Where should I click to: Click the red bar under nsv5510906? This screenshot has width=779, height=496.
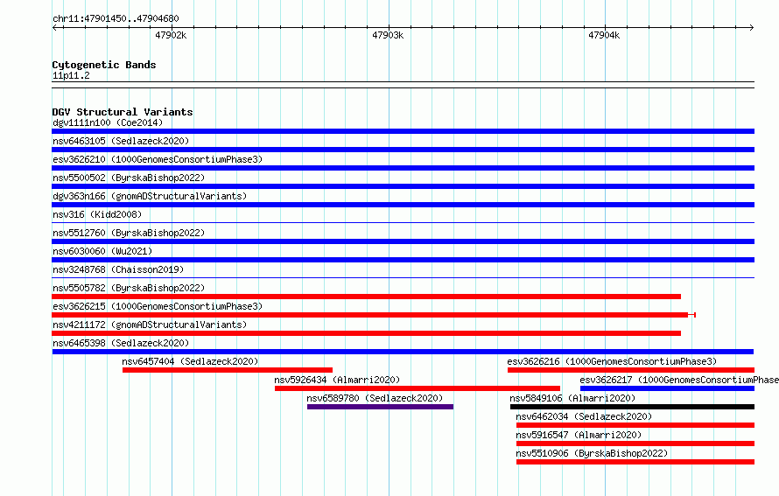click(x=635, y=462)
